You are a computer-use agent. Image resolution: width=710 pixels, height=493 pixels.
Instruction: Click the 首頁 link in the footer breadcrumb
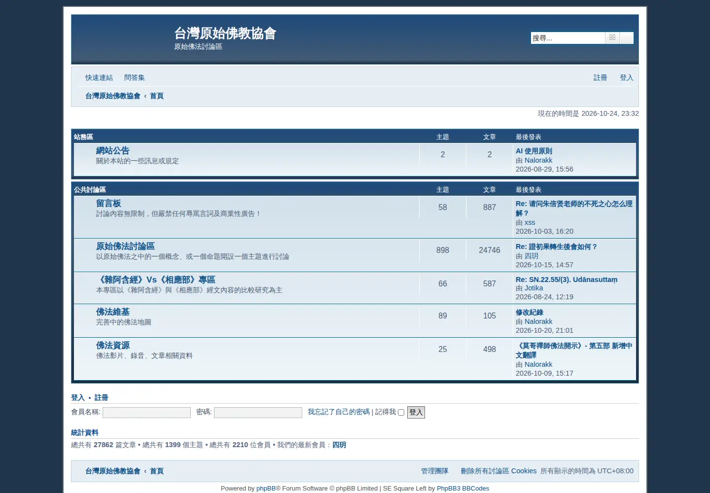pos(157,471)
